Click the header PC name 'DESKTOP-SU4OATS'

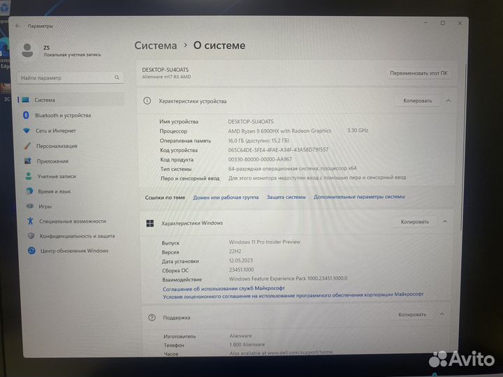[165, 70]
